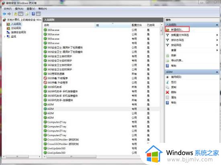The width and height of the screenshot is (221, 165).
Task: Open the 文件(F) menu
Action: (8, 9)
